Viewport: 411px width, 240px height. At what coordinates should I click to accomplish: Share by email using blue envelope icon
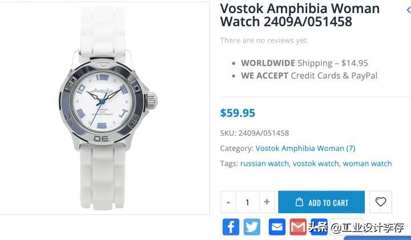277,227
